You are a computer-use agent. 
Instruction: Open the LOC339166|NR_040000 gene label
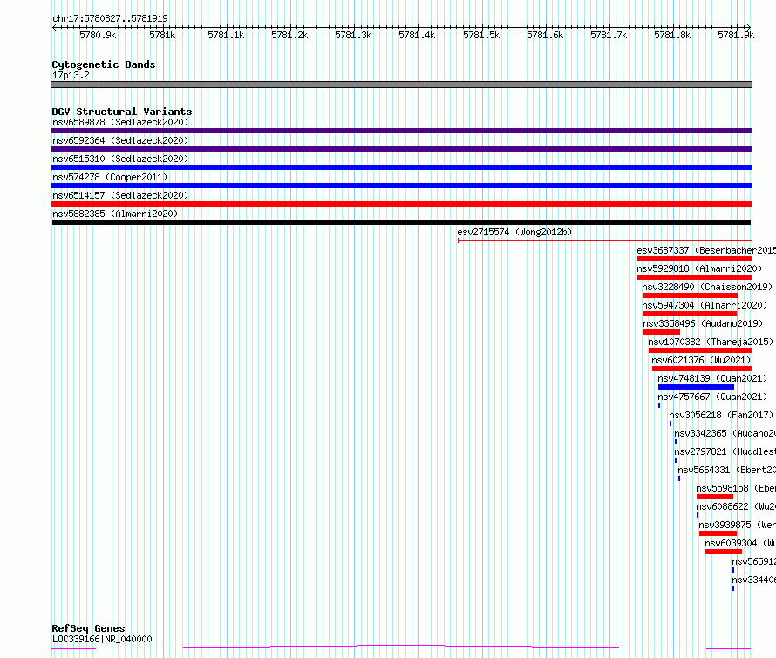point(102,639)
